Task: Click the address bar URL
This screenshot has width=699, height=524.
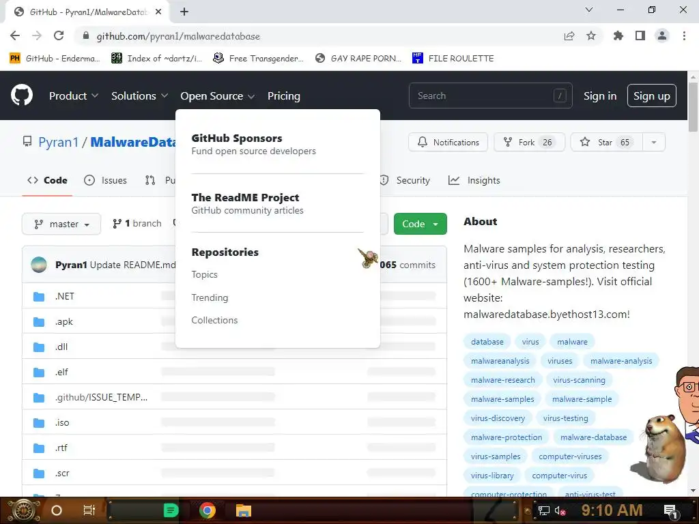Action: pyautogui.click(x=178, y=36)
